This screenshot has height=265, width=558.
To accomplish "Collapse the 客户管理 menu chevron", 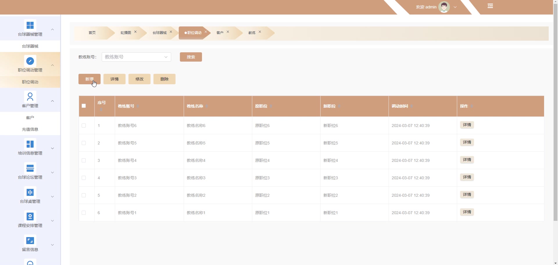I will pos(53,101).
